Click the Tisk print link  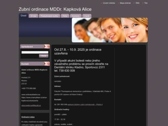pyautogui.click(x=146, y=3)
